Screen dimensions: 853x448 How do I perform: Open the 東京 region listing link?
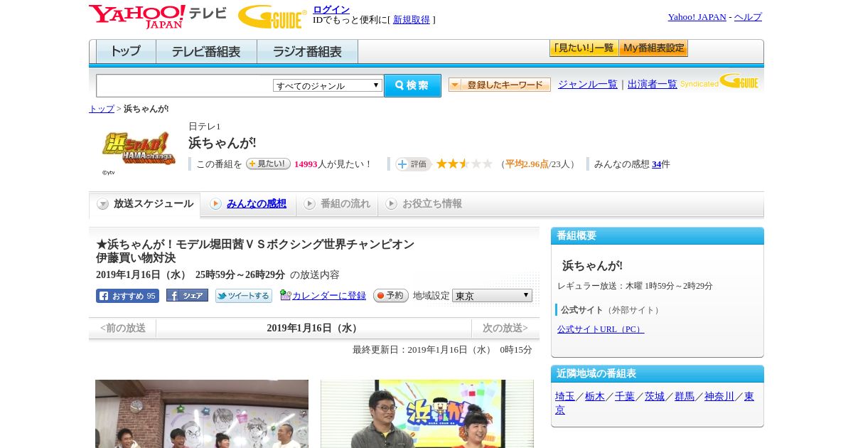click(x=749, y=396)
